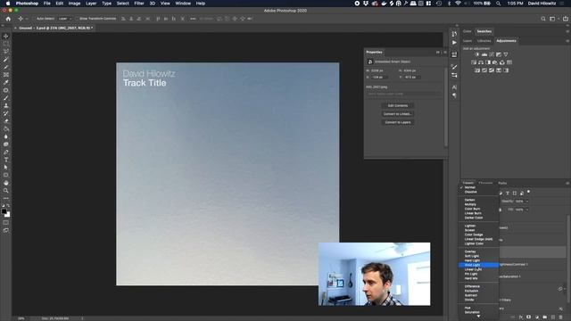Click the foreground color swatch
The height and width of the screenshot is (321, 571).
tap(4, 211)
